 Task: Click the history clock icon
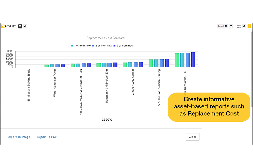[x=231, y=26]
